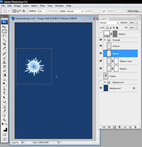
Task: Select the Dodge tool
Action: [4, 83]
